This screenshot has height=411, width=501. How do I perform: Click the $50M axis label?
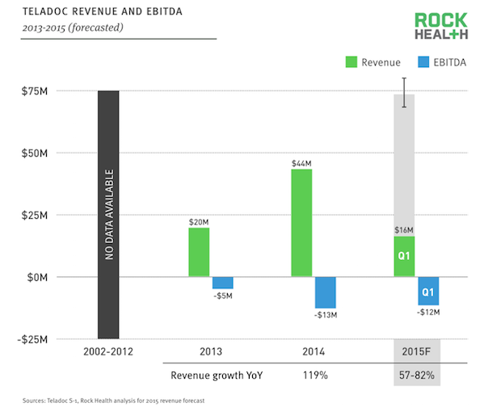[x=35, y=153]
